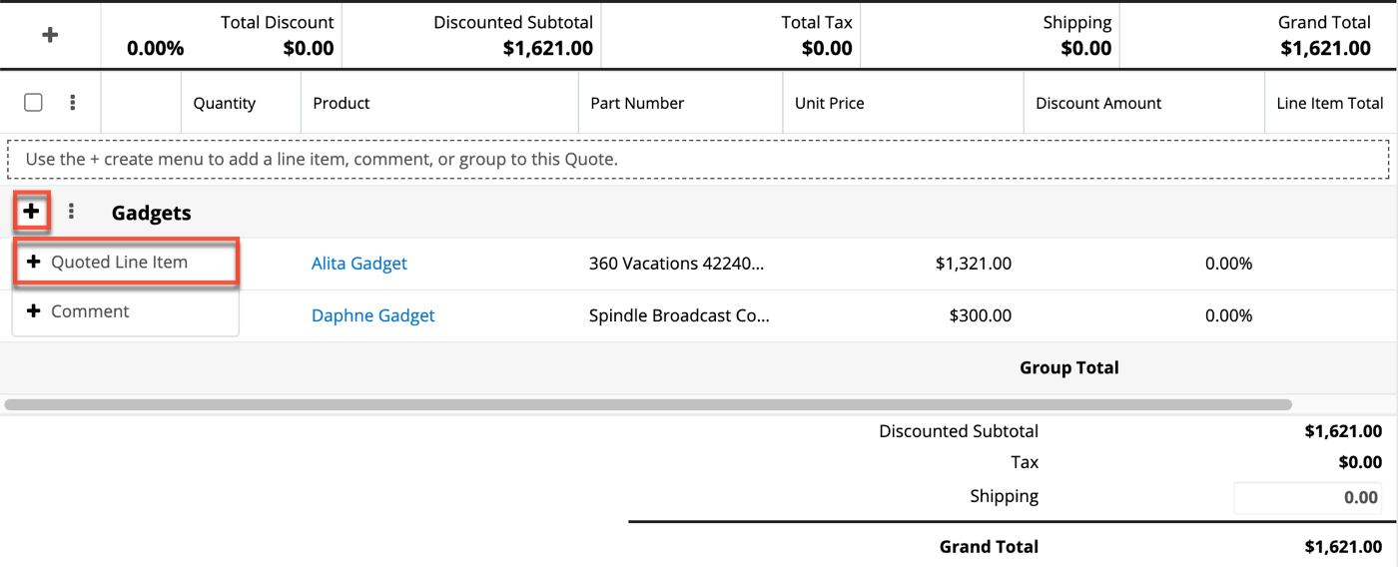Choose Quoted Line Item from the menu

[120, 263]
